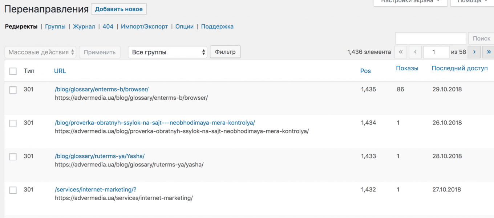This screenshot has height=218, width=494.
Task: Expand the Помощь dropdown
Action: coord(471,2)
